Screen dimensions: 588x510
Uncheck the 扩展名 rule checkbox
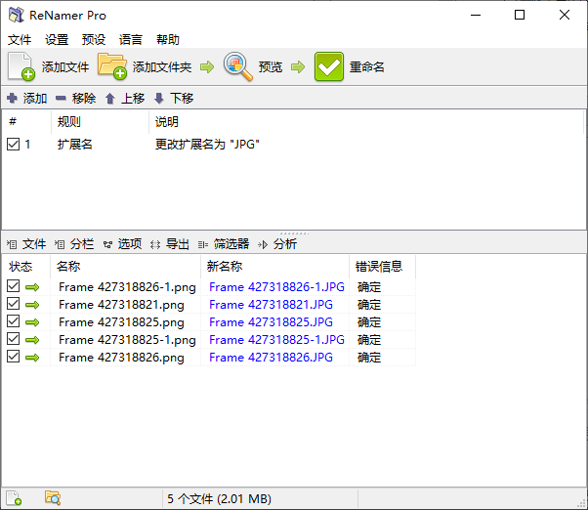tap(13, 145)
